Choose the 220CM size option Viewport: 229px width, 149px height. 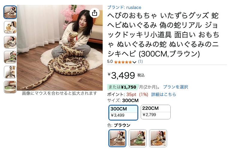[156, 112]
